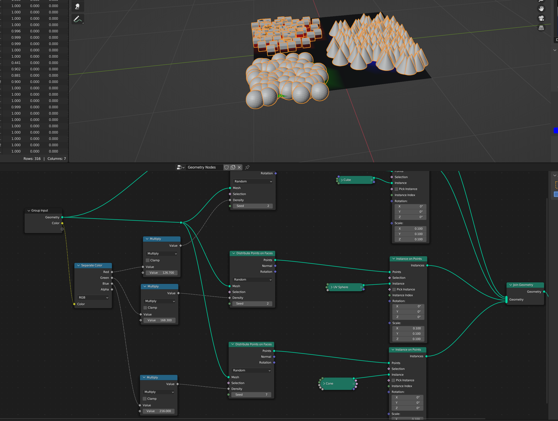Select the Annotate pencil tool
The height and width of the screenshot is (421, 558).
(77, 19)
